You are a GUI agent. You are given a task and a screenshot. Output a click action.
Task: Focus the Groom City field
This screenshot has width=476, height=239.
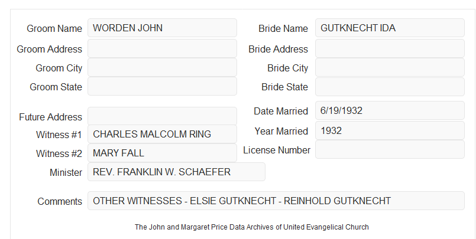pos(162,67)
